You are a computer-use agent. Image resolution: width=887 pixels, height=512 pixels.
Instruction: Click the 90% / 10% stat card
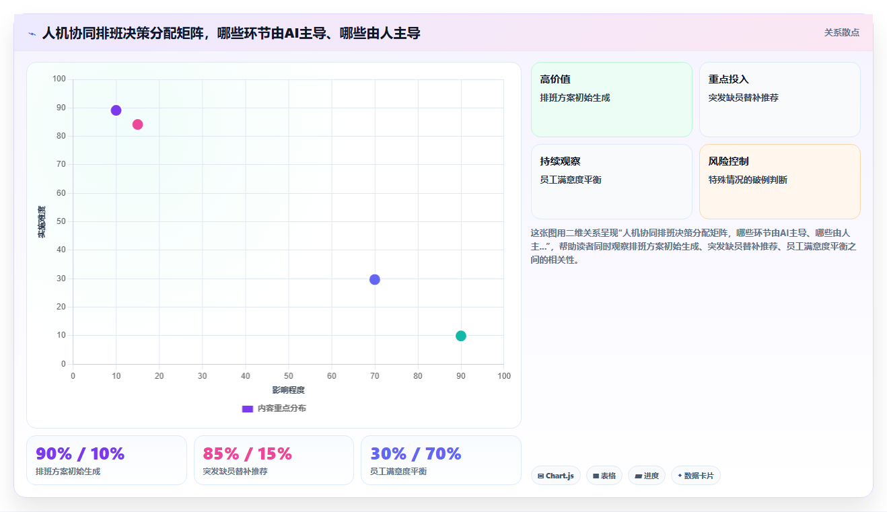[106, 460]
